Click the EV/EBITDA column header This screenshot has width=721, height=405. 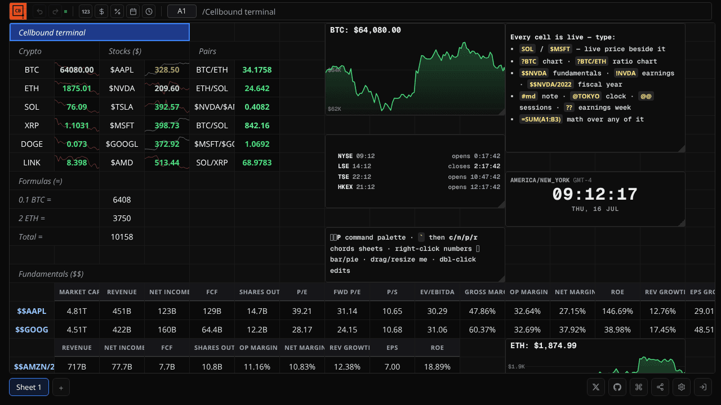coord(438,292)
